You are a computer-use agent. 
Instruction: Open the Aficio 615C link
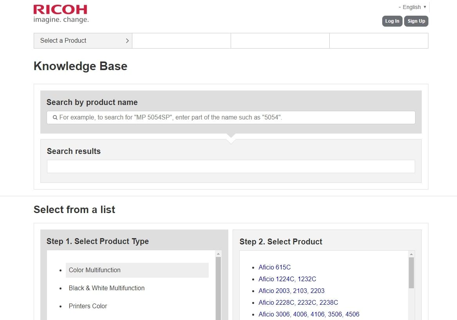pyautogui.click(x=275, y=268)
